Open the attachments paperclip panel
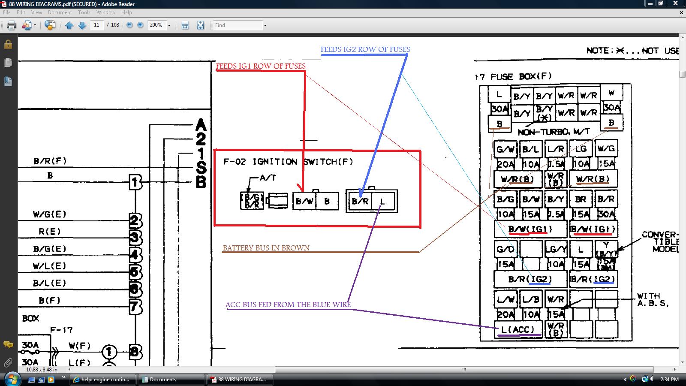 pos(8,363)
